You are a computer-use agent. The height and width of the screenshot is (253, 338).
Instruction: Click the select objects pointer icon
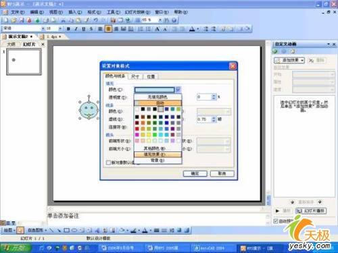tap(20, 230)
